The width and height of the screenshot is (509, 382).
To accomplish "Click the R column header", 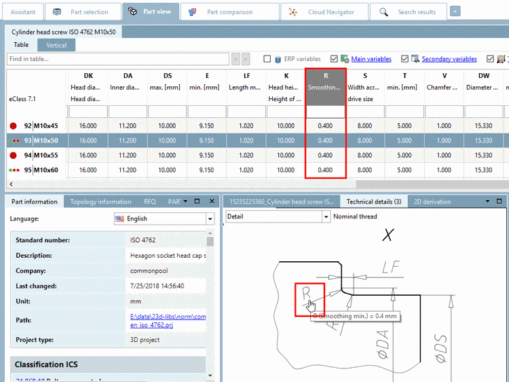I will click(x=326, y=87).
